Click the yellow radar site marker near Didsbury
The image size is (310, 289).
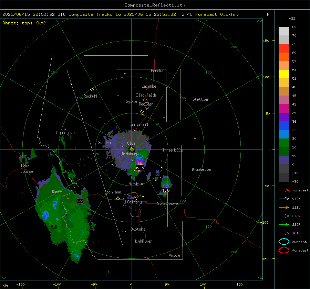(x=132, y=149)
